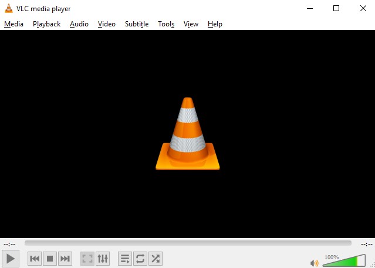This screenshot has height=268, width=375.
Task: Start playback with the Play button
Action: [x=11, y=259]
